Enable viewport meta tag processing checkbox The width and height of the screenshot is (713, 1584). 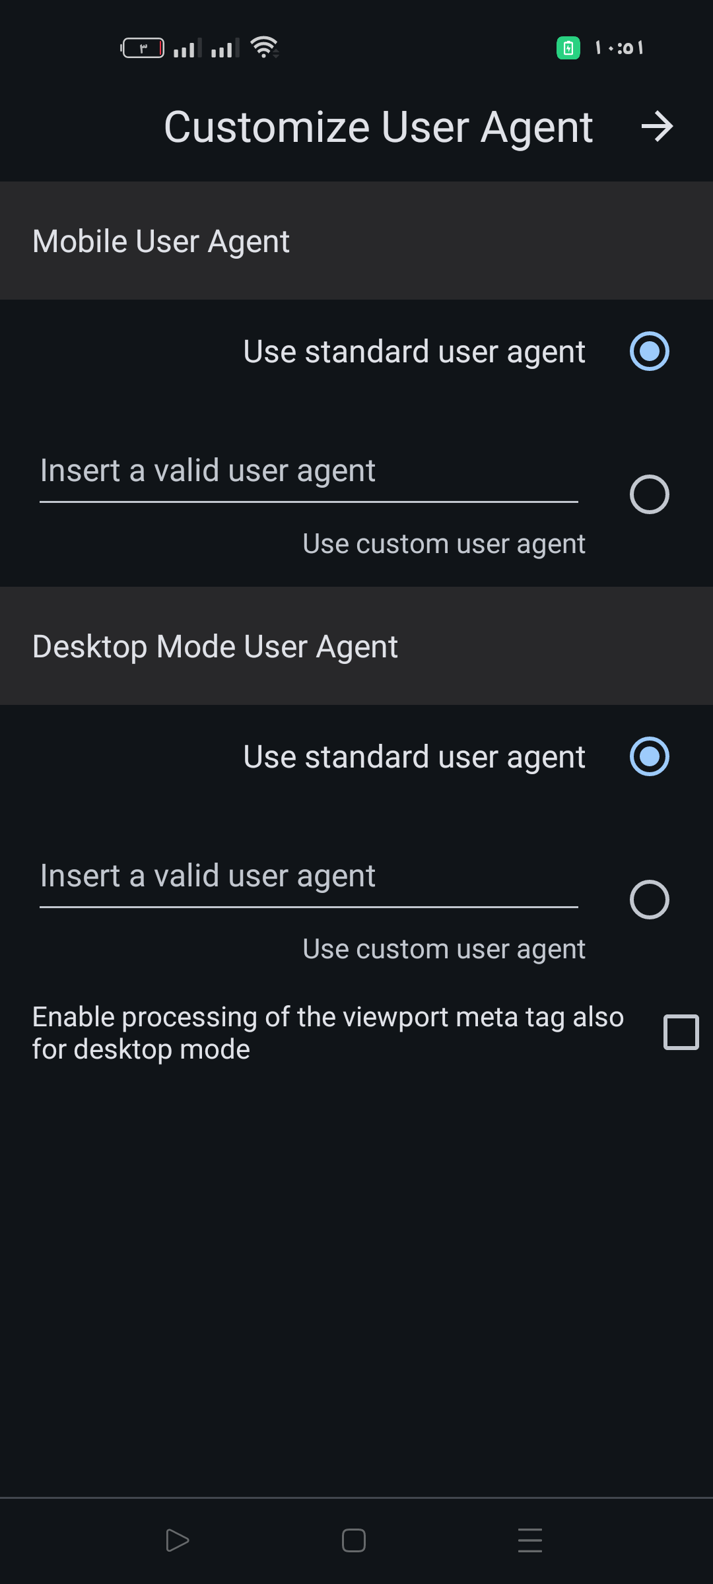pos(681,1032)
